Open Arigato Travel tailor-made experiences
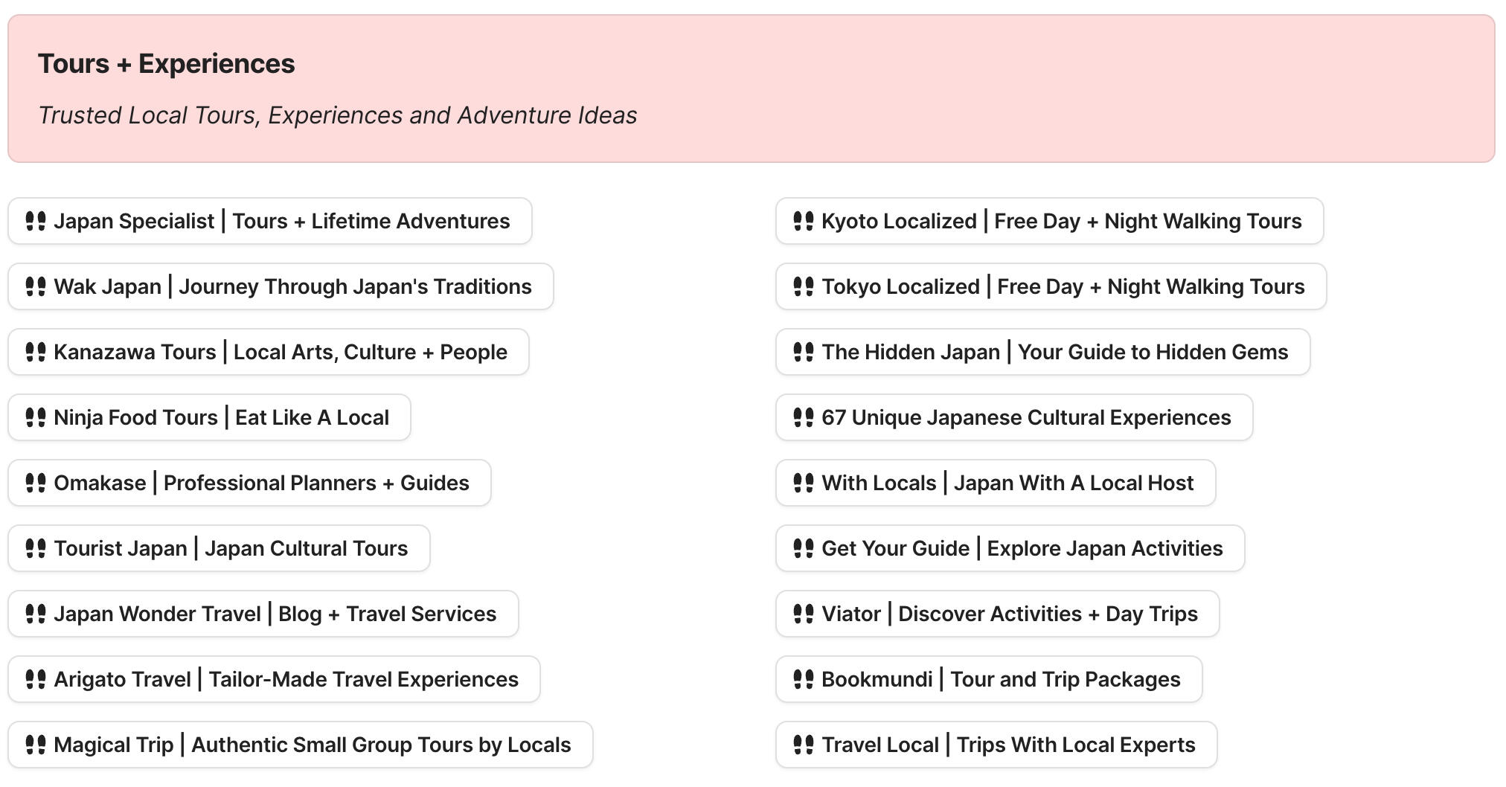 (x=272, y=679)
